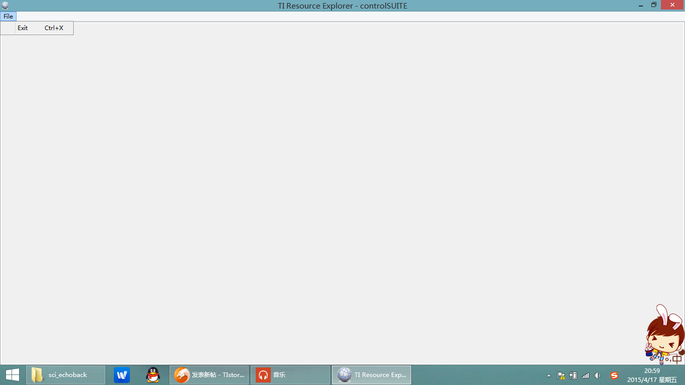Show hidden system tray icons
Image resolution: width=685 pixels, height=385 pixels.
(x=549, y=375)
